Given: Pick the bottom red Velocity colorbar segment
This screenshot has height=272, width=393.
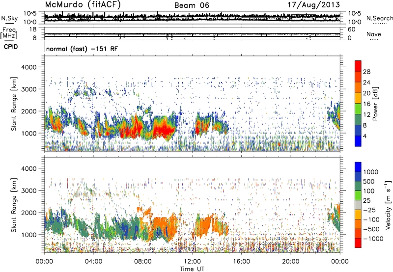Looking at the screenshot, I should [358, 243].
